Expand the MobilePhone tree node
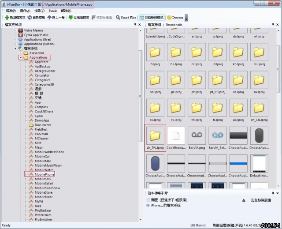Screen dimensions: 282x229 click(26, 174)
